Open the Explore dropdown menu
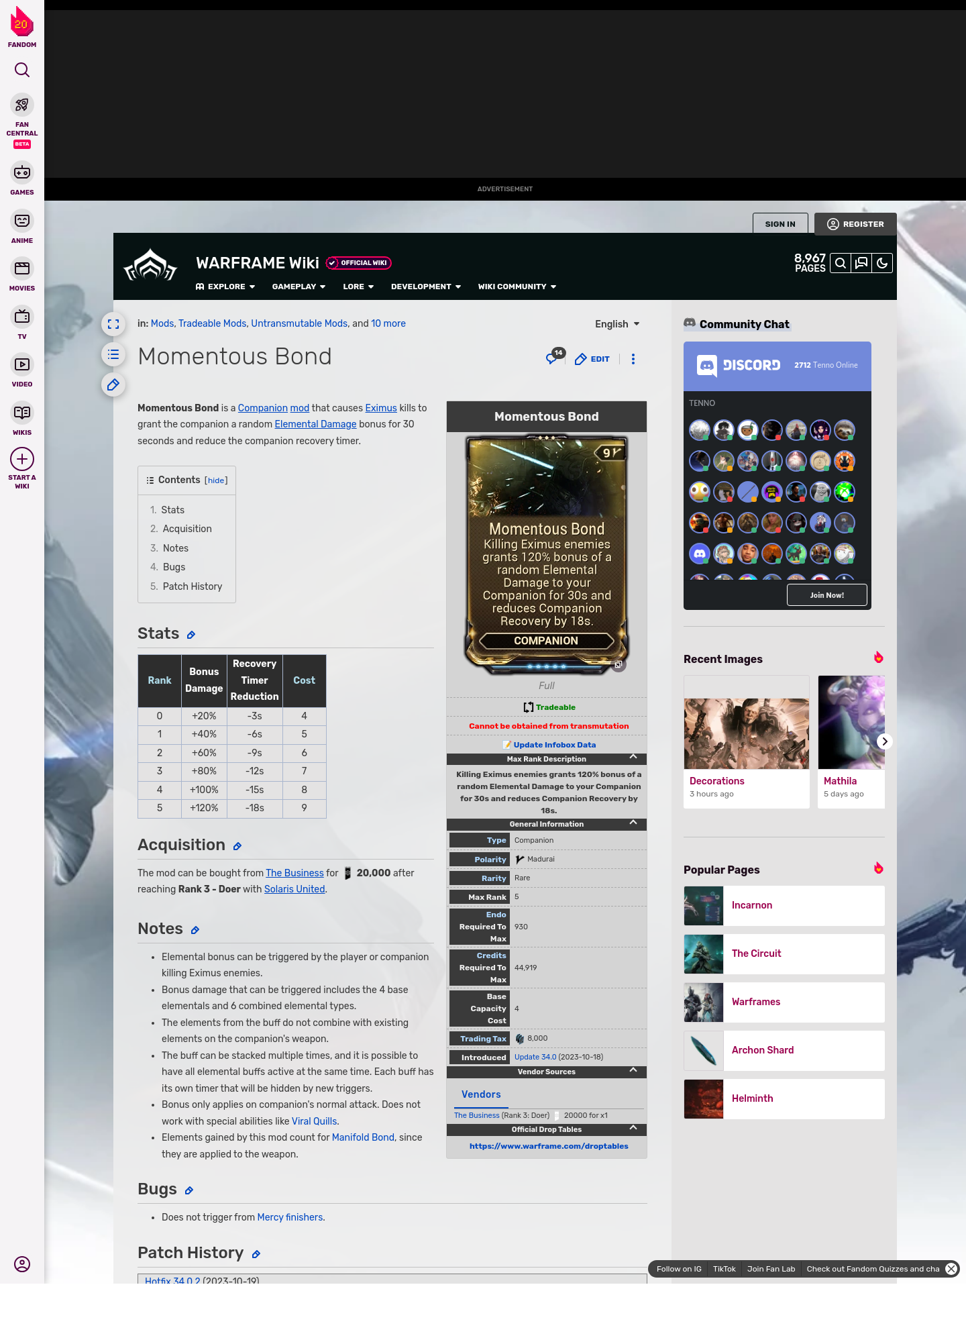 (225, 287)
